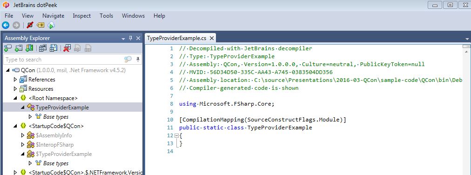Click the export to project icon

(x=78, y=48)
